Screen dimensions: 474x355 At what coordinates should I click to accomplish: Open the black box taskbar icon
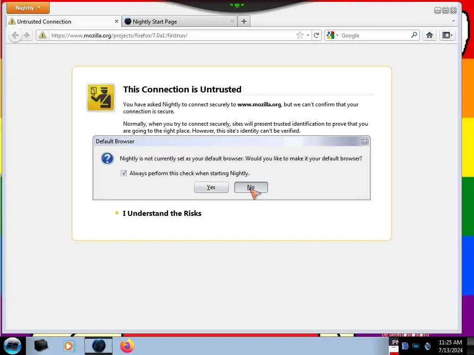coord(41,346)
